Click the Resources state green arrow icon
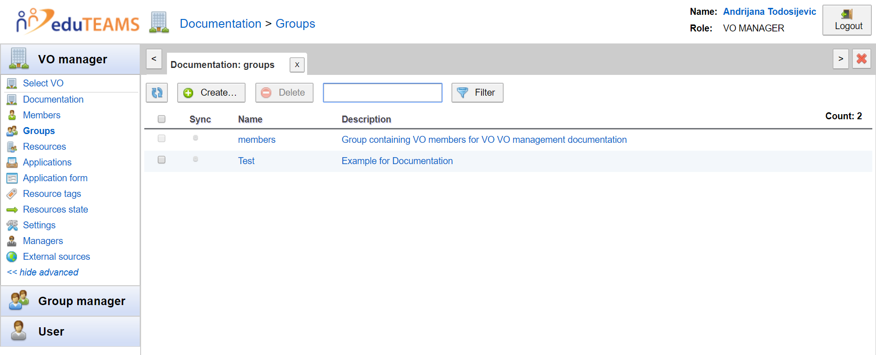The width and height of the screenshot is (876, 355). click(12, 210)
